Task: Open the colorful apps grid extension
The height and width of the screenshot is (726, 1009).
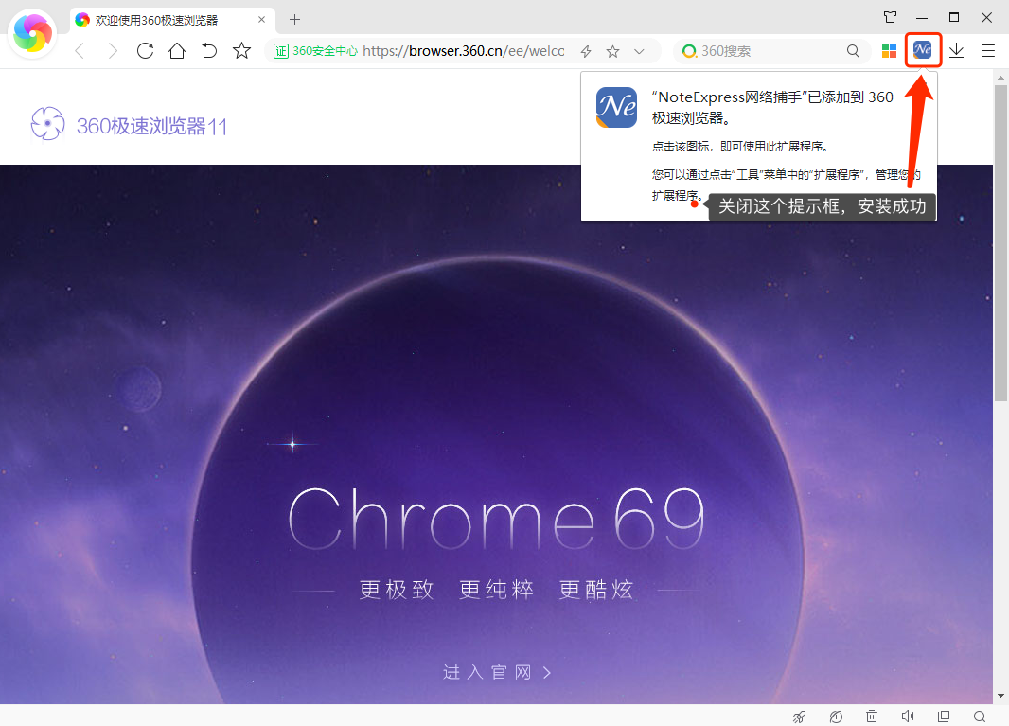Action: tap(890, 51)
